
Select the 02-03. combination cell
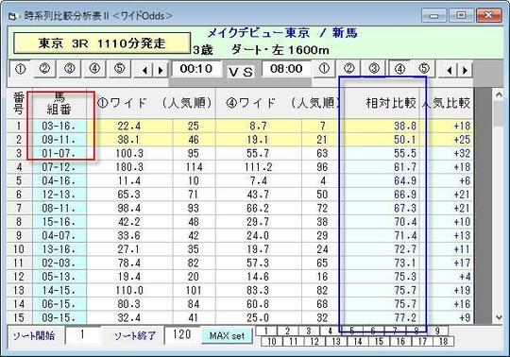[59, 263]
